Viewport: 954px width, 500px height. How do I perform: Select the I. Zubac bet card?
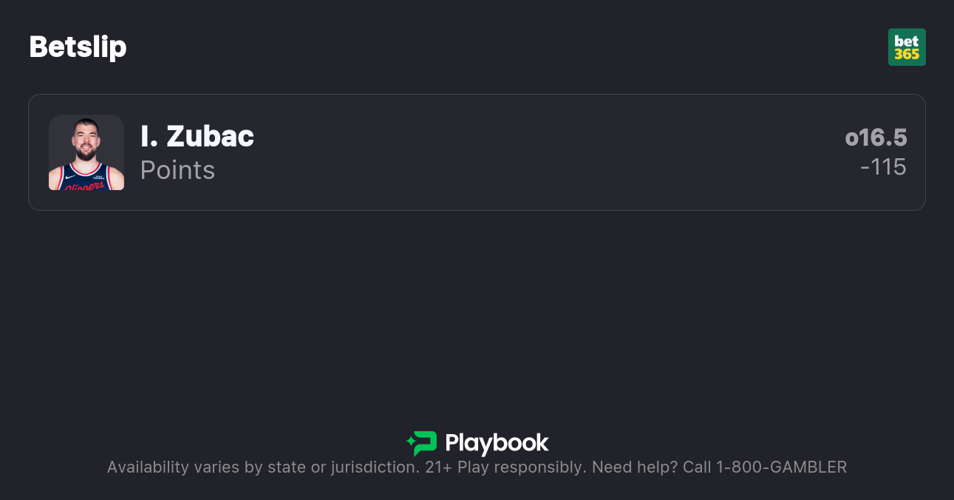[477, 152]
